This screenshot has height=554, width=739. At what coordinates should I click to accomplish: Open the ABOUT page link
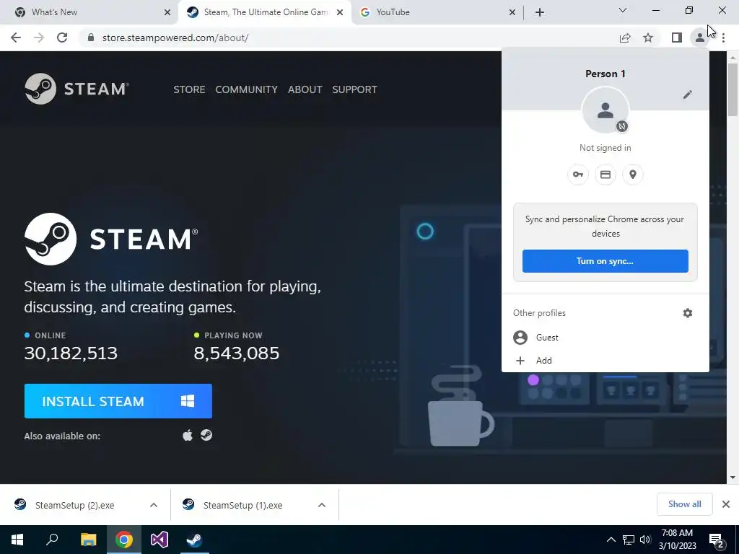pyautogui.click(x=305, y=89)
